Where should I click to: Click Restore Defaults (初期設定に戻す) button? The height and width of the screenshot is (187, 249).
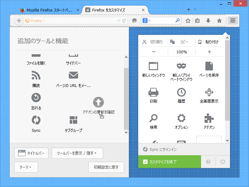click(106, 167)
